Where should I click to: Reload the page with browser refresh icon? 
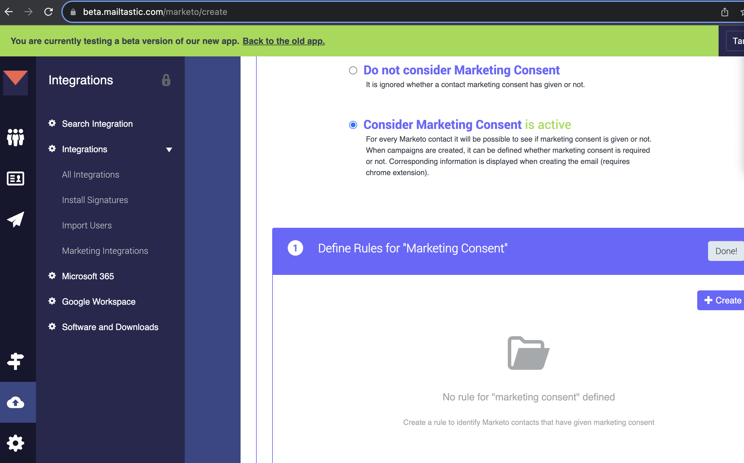48,12
